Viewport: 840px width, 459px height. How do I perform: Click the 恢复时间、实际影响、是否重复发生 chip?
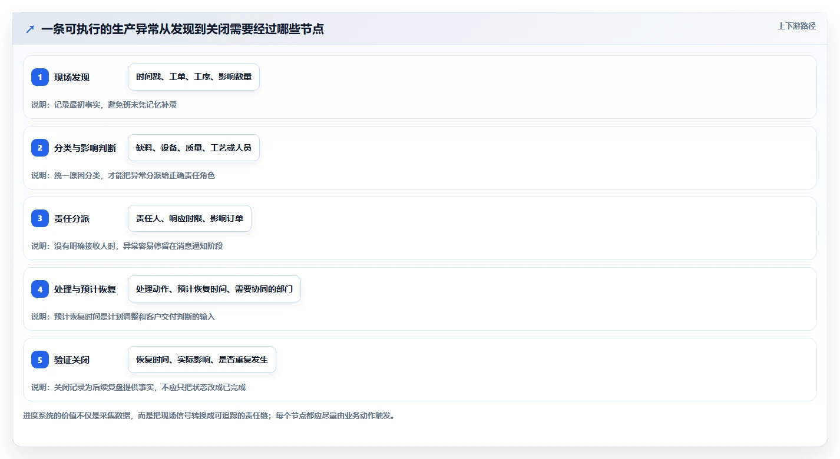click(x=202, y=360)
